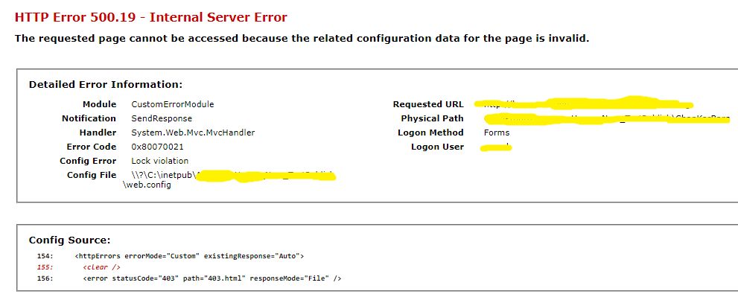The height and width of the screenshot is (300, 738).
Task: Click the Module label
Action: (99, 104)
